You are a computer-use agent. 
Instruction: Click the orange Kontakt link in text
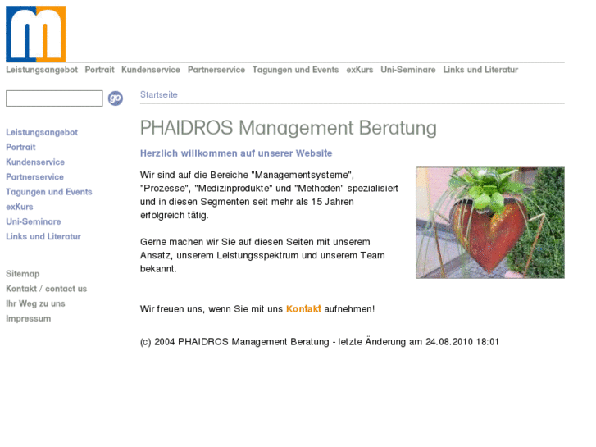click(x=303, y=308)
